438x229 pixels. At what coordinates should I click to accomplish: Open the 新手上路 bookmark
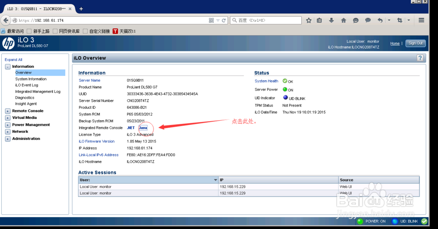(x=38, y=31)
